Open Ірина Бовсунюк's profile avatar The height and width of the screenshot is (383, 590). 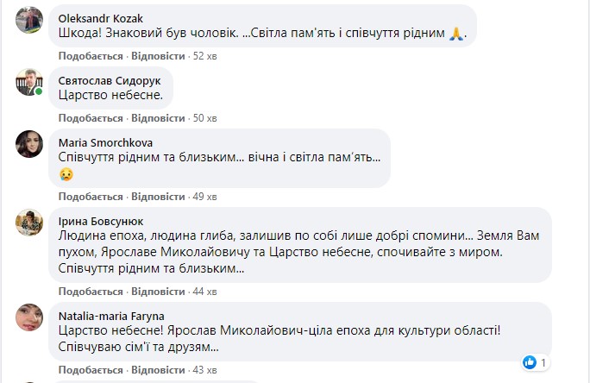click(29, 222)
